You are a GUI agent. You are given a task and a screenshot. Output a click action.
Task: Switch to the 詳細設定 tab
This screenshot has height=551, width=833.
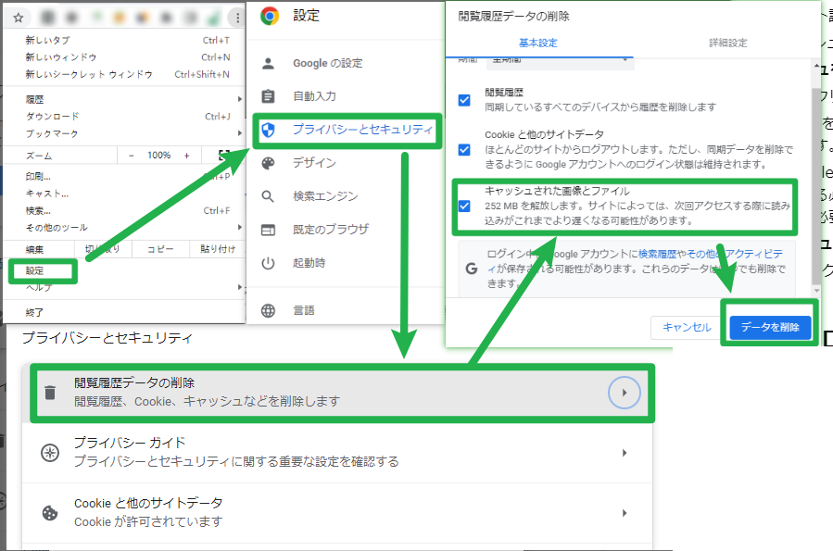727,43
